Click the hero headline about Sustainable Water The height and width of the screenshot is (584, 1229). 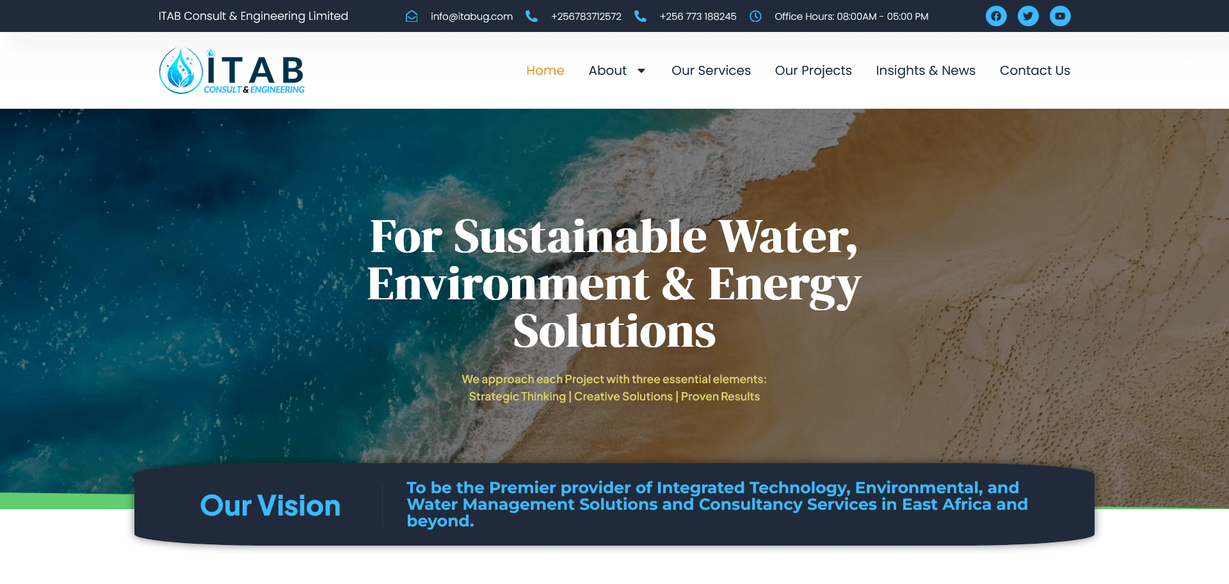click(x=614, y=283)
